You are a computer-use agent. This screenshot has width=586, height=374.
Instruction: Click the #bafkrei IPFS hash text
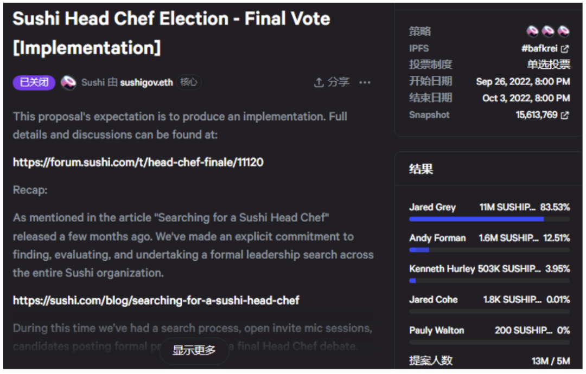pos(539,49)
